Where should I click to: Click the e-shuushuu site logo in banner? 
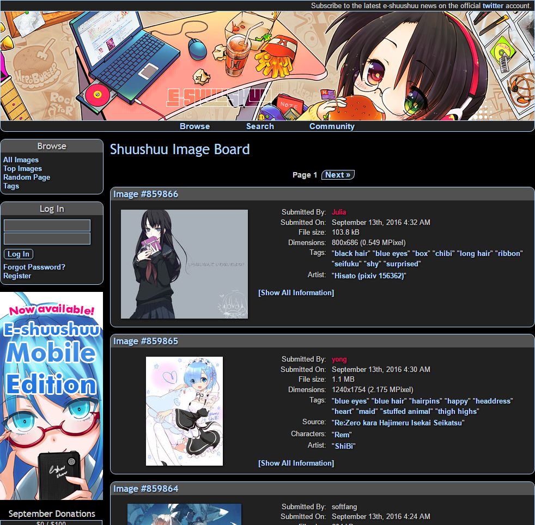point(218,97)
